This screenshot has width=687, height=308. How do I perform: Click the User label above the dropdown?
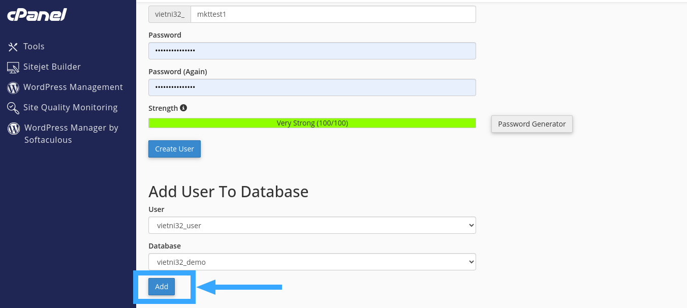(157, 209)
